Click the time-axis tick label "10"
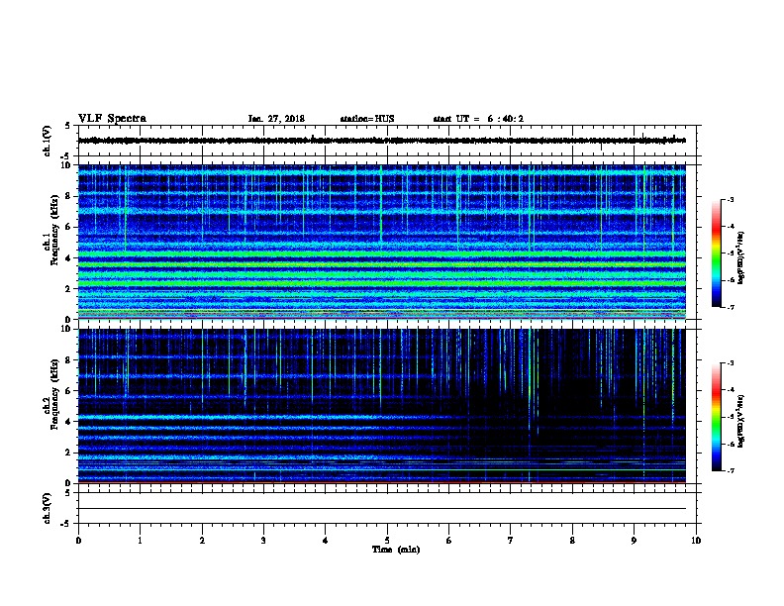Viewport: 784px width, 606px height. [x=696, y=541]
